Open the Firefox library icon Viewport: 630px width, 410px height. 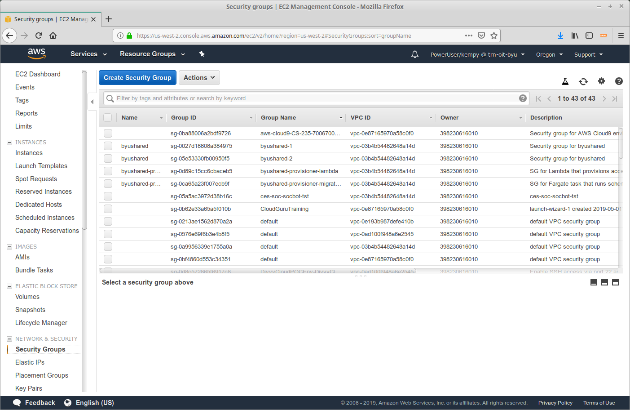(x=575, y=36)
